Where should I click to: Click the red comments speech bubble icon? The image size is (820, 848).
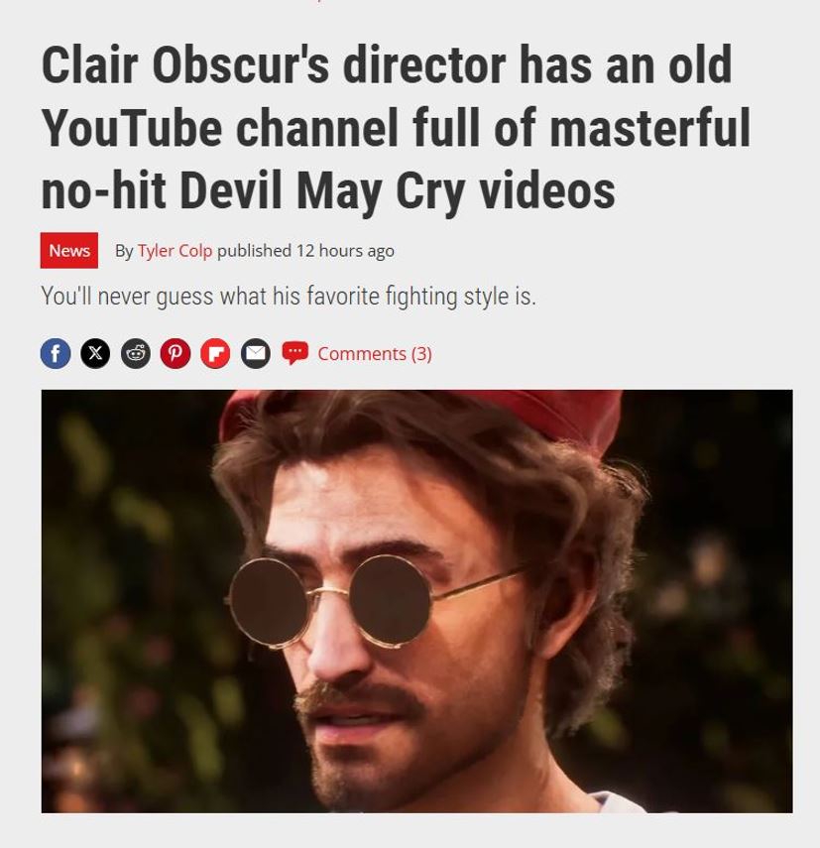pyautogui.click(x=295, y=353)
